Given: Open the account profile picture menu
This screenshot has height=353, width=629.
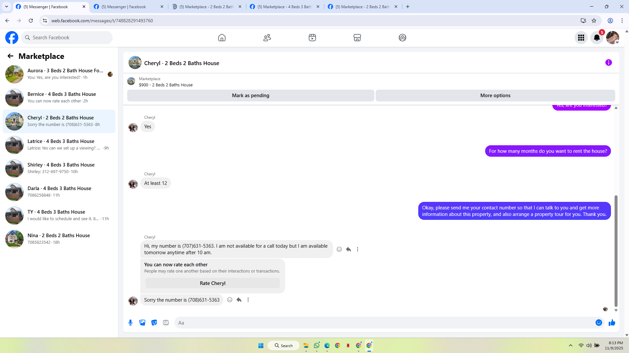Looking at the screenshot, I should pyautogui.click(x=613, y=38).
